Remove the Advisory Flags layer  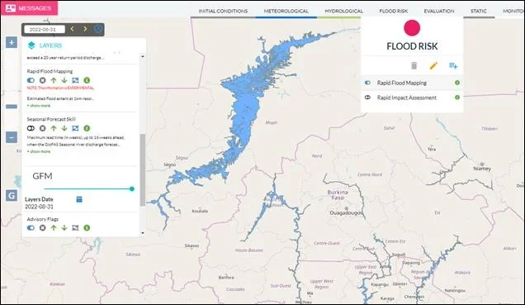(43, 228)
